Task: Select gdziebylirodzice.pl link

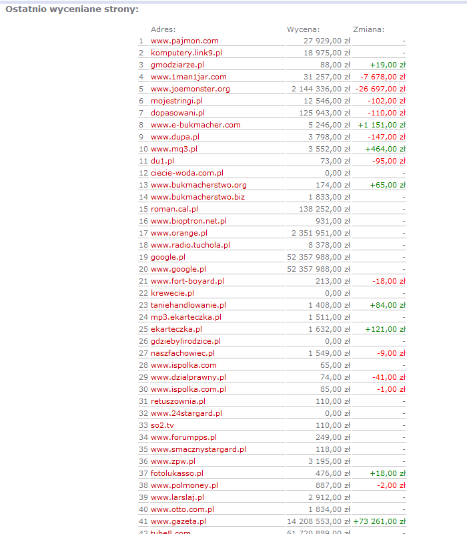Action: [185, 341]
